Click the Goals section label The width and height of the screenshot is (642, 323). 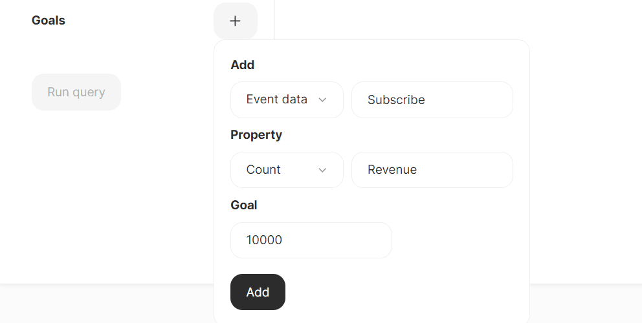49,21
